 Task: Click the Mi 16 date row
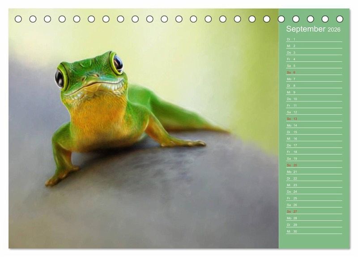(x=314, y=139)
